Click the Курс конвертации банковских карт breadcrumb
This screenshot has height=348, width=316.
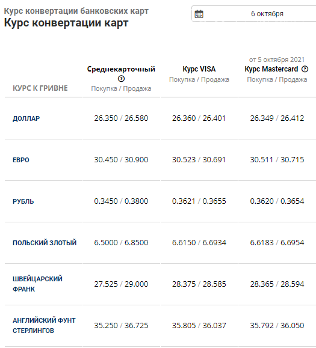tap(76, 11)
